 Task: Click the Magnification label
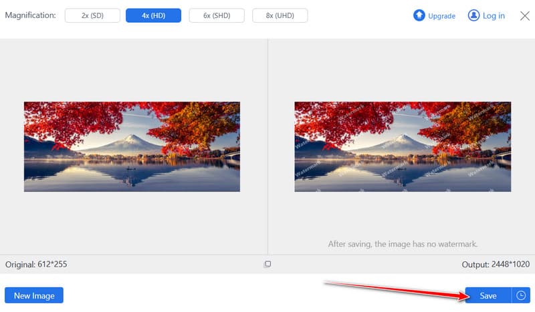click(x=31, y=16)
